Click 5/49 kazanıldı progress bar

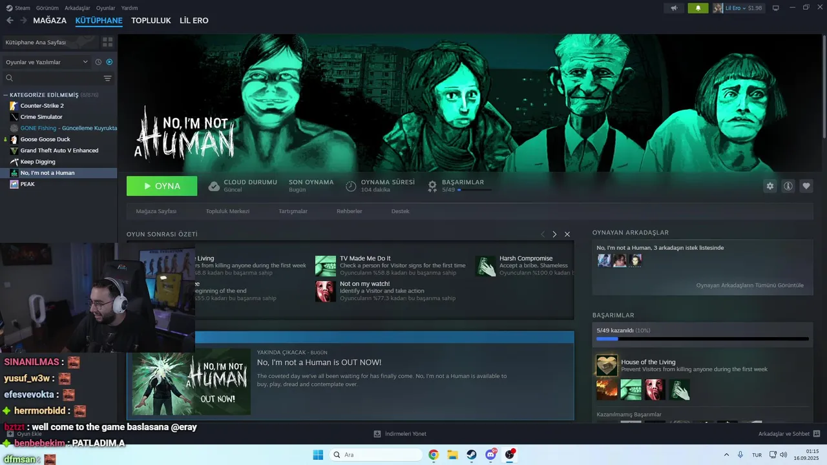pyautogui.click(x=702, y=338)
